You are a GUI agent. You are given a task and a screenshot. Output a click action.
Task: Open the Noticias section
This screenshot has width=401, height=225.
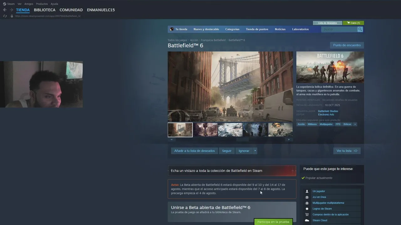tap(280, 29)
